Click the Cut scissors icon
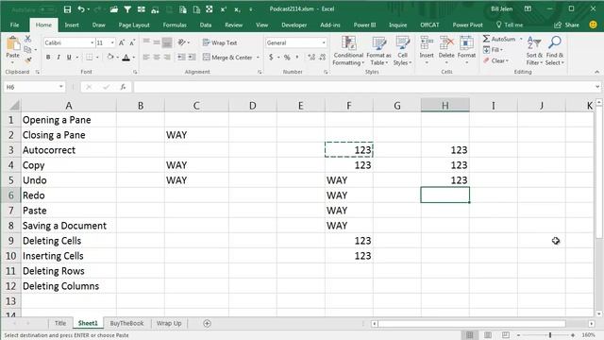The image size is (604, 340). click(27, 39)
